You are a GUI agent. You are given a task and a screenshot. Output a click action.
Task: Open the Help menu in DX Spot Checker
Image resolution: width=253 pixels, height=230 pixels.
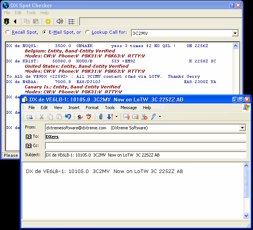(x=45, y=13)
